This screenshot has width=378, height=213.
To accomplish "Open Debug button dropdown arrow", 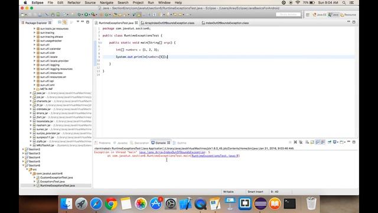I will 82,15.
